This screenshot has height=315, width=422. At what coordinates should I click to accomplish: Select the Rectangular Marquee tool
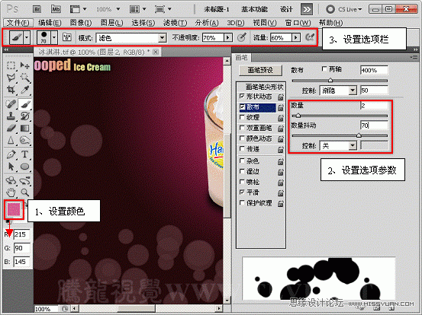coord(11,65)
